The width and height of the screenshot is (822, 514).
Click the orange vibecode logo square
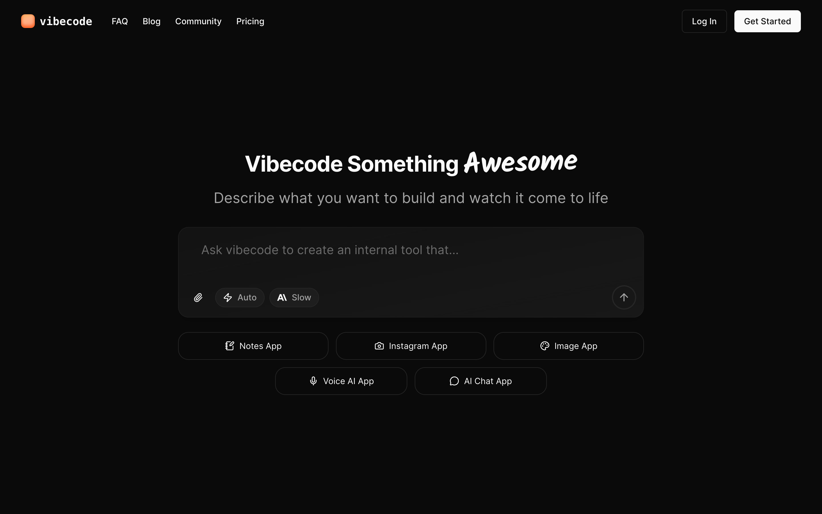[28, 21]
